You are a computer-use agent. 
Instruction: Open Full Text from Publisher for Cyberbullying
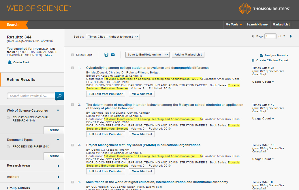click(106, 94)
